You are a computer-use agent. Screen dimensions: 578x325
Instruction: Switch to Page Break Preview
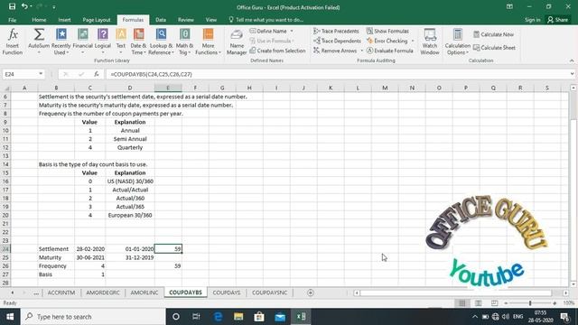tap(494, 303)
